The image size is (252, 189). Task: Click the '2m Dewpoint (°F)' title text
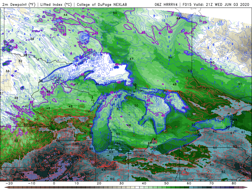[19, 4]
